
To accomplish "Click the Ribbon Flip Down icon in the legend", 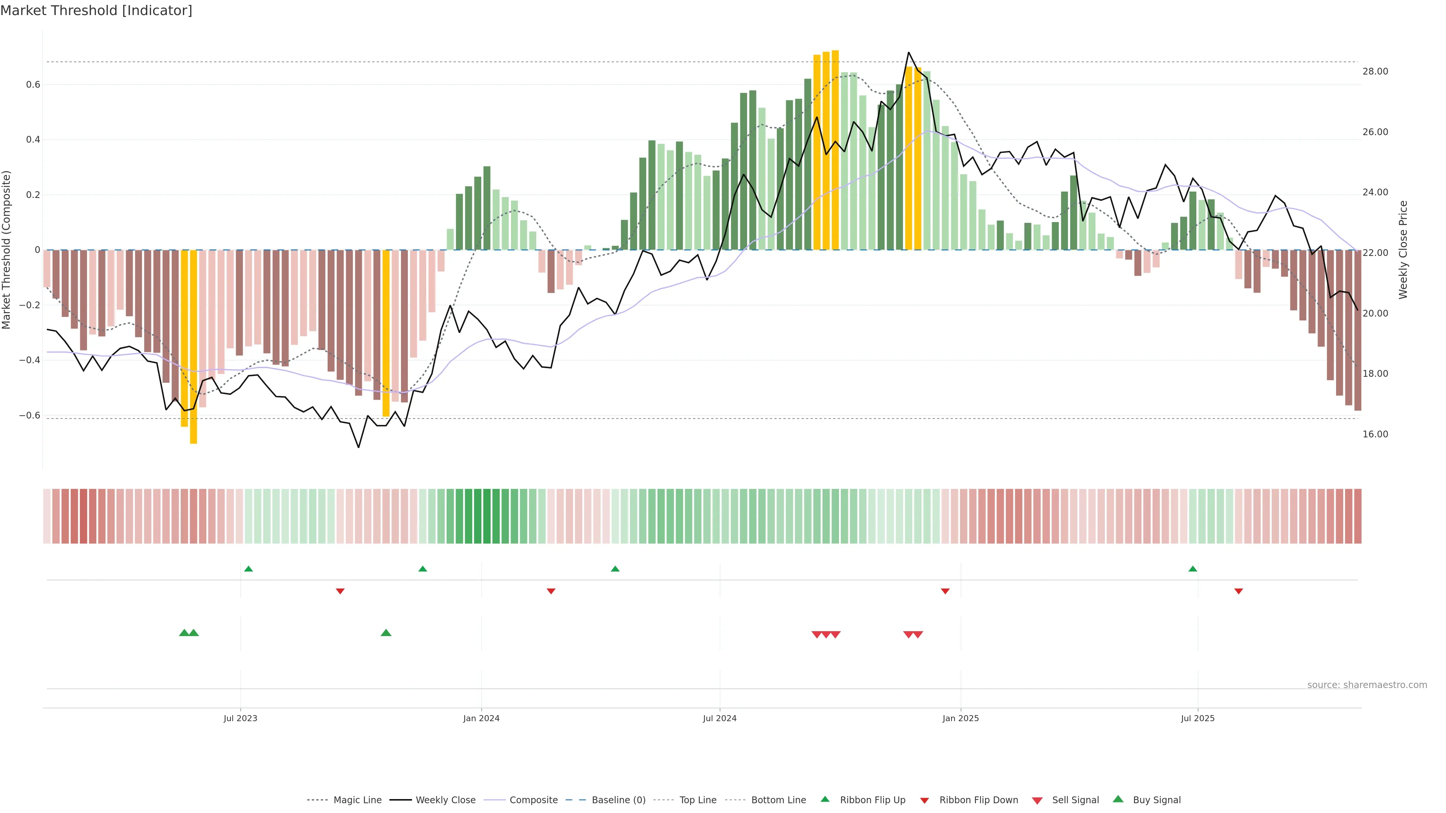I will click(x=924, y=801).
